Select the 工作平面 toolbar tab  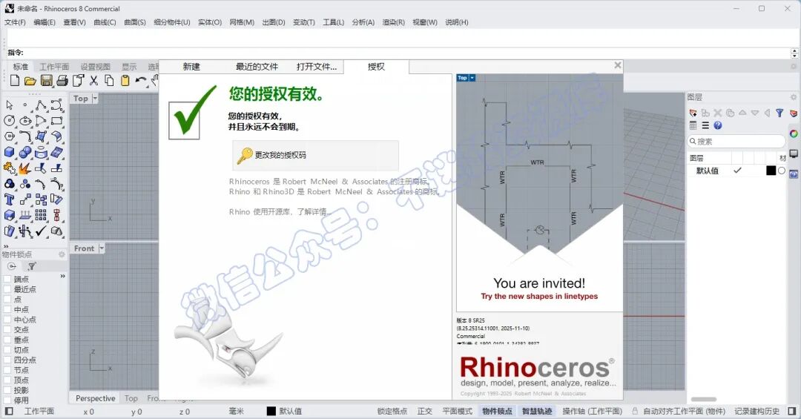point(54,67)
